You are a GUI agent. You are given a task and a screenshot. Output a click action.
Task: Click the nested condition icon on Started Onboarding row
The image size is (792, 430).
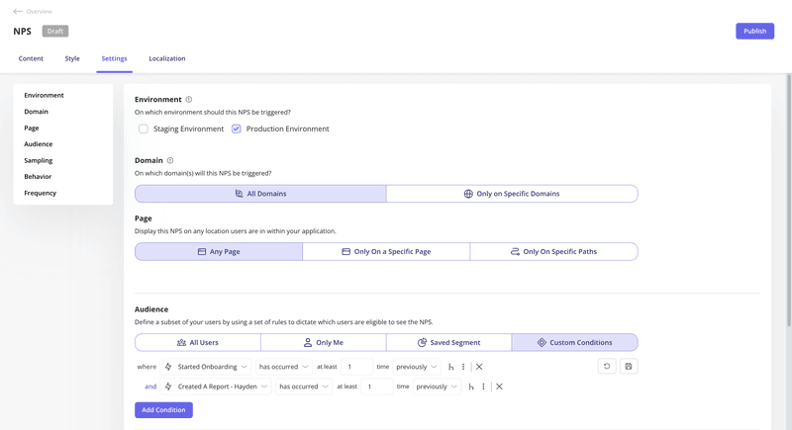tap(451, 367)
